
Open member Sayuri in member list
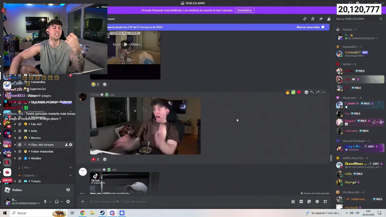click(x=360, y=122)
